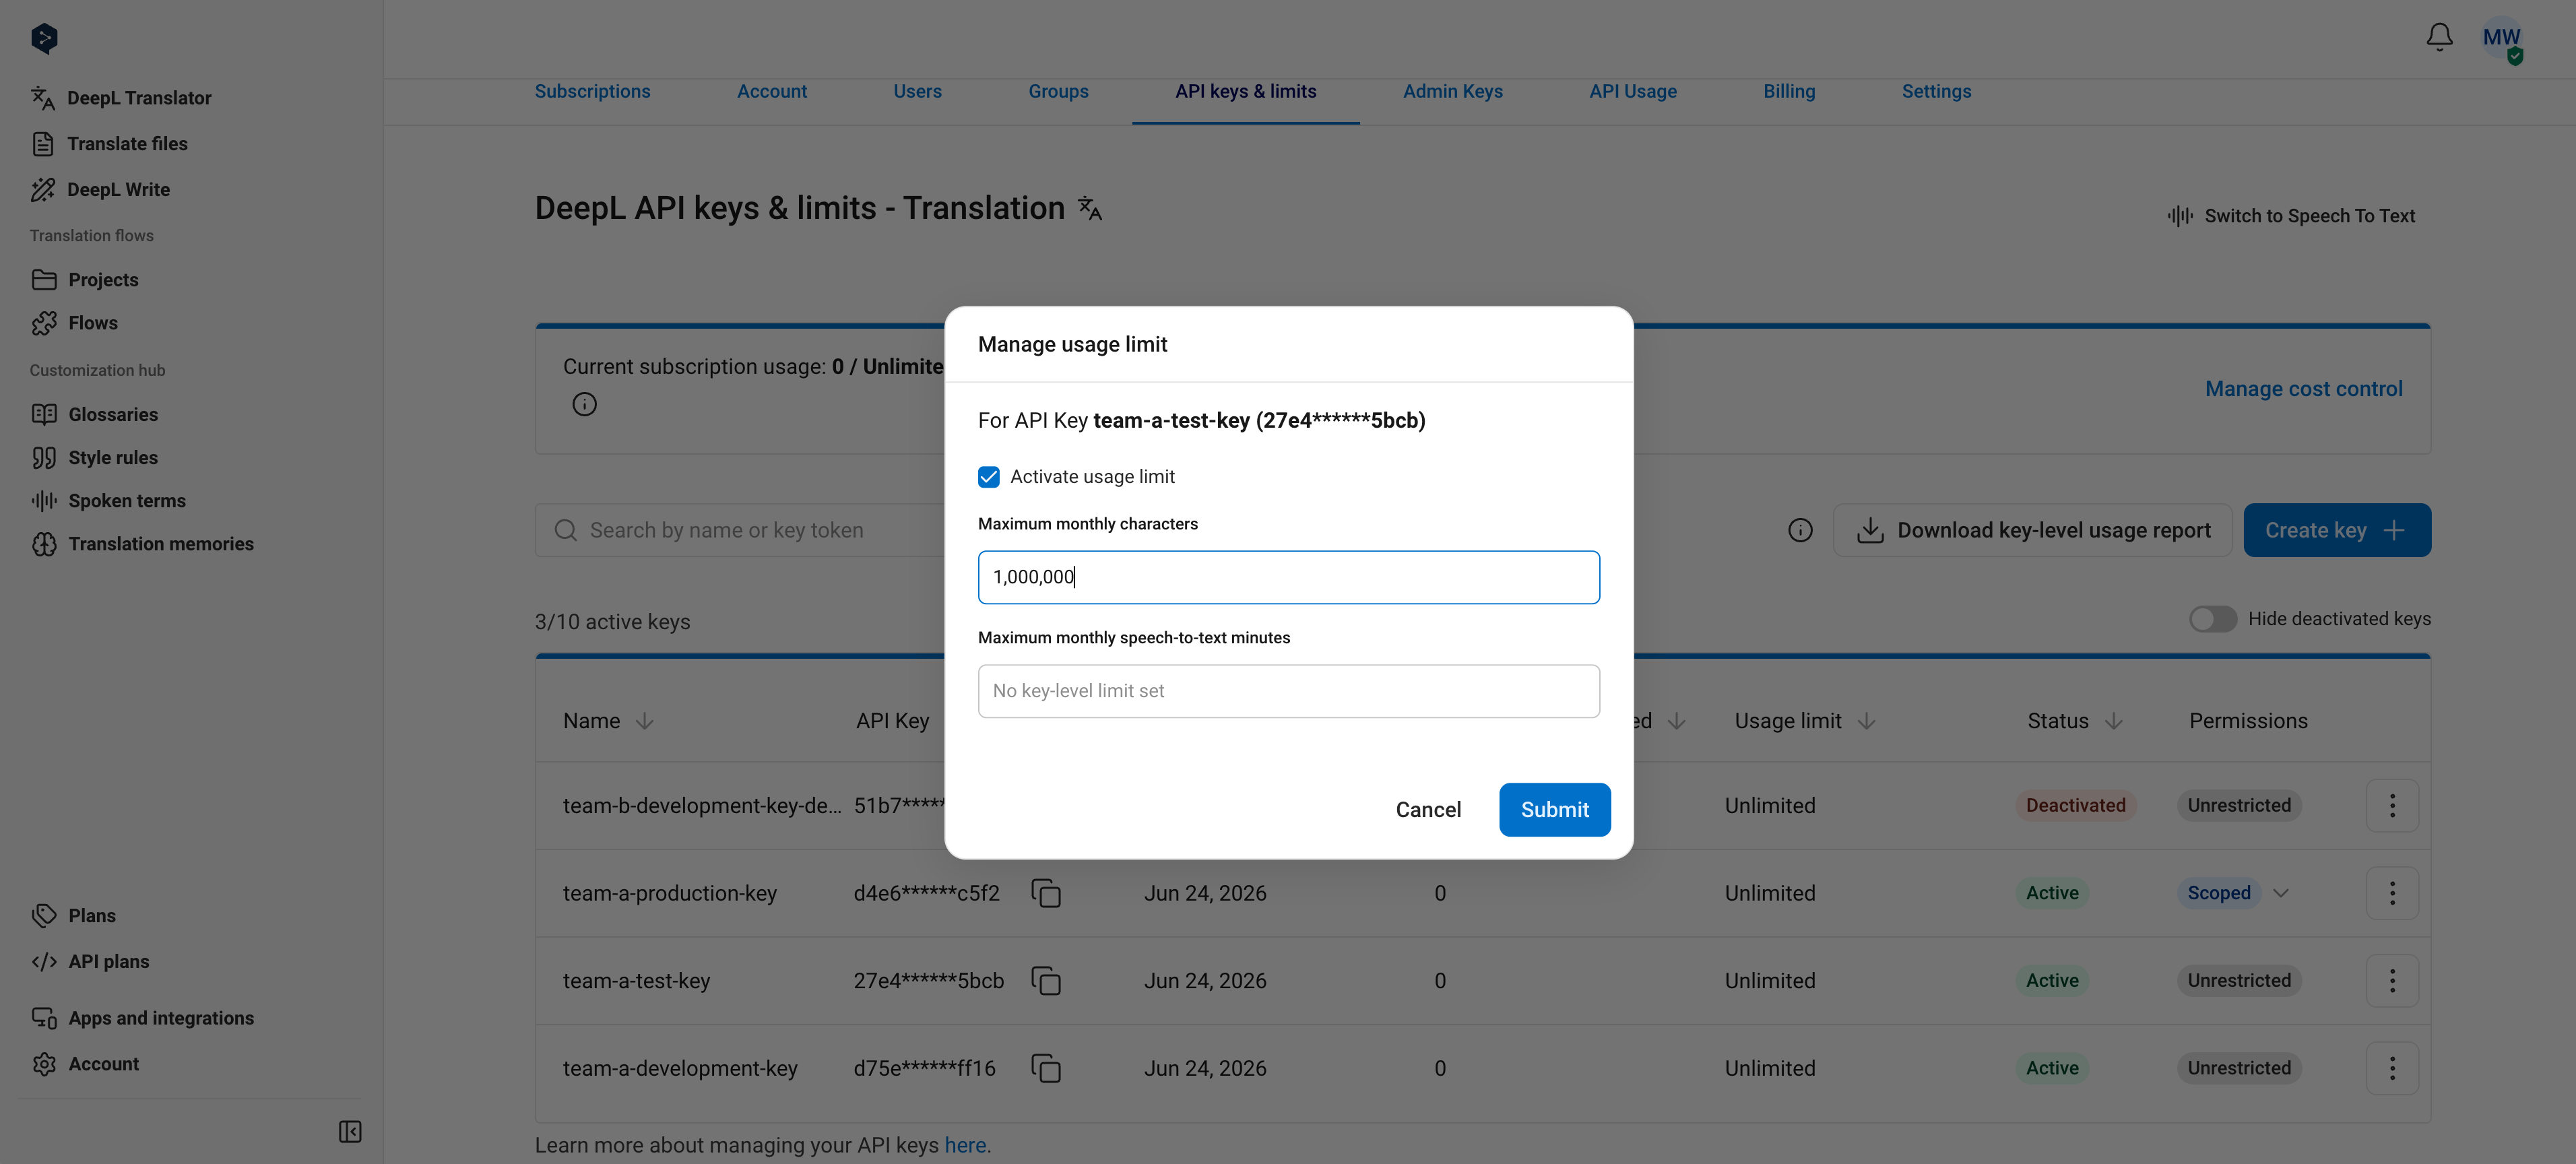Viewport: 2576px width, 1164px height.
Task: Expand Scoped permissions for team-a-production-key
Action: click(2280, 894)
